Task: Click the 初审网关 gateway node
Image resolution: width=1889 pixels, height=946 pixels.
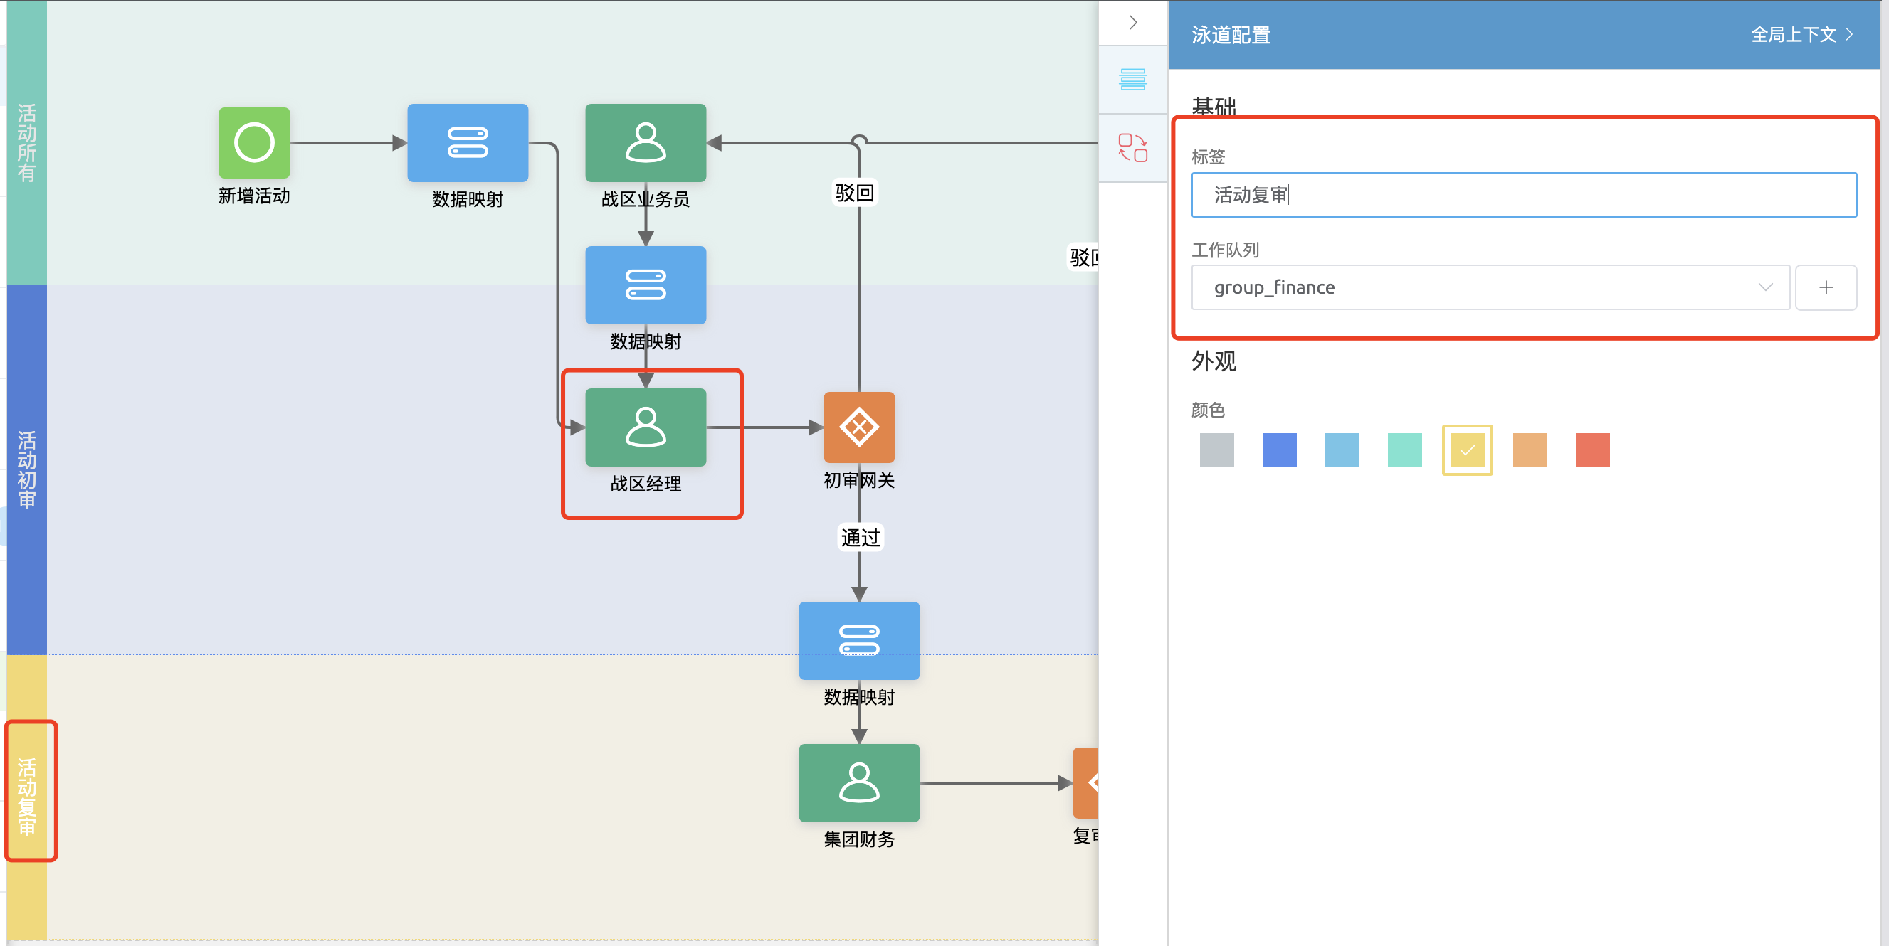Action: pyautogui.click(x=858, y=427)
